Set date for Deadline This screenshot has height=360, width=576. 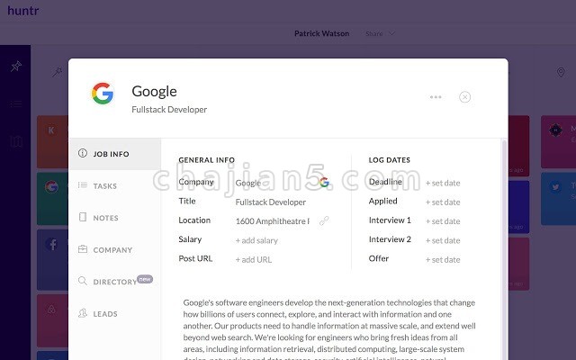coord(442,183)
